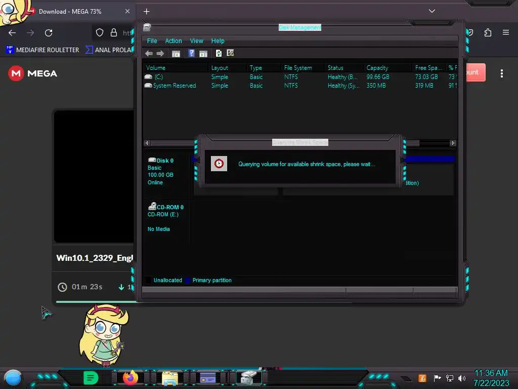Switch to Firefox from the taskbar
Screen dimensions: 518x389
[x=131, y=377]
